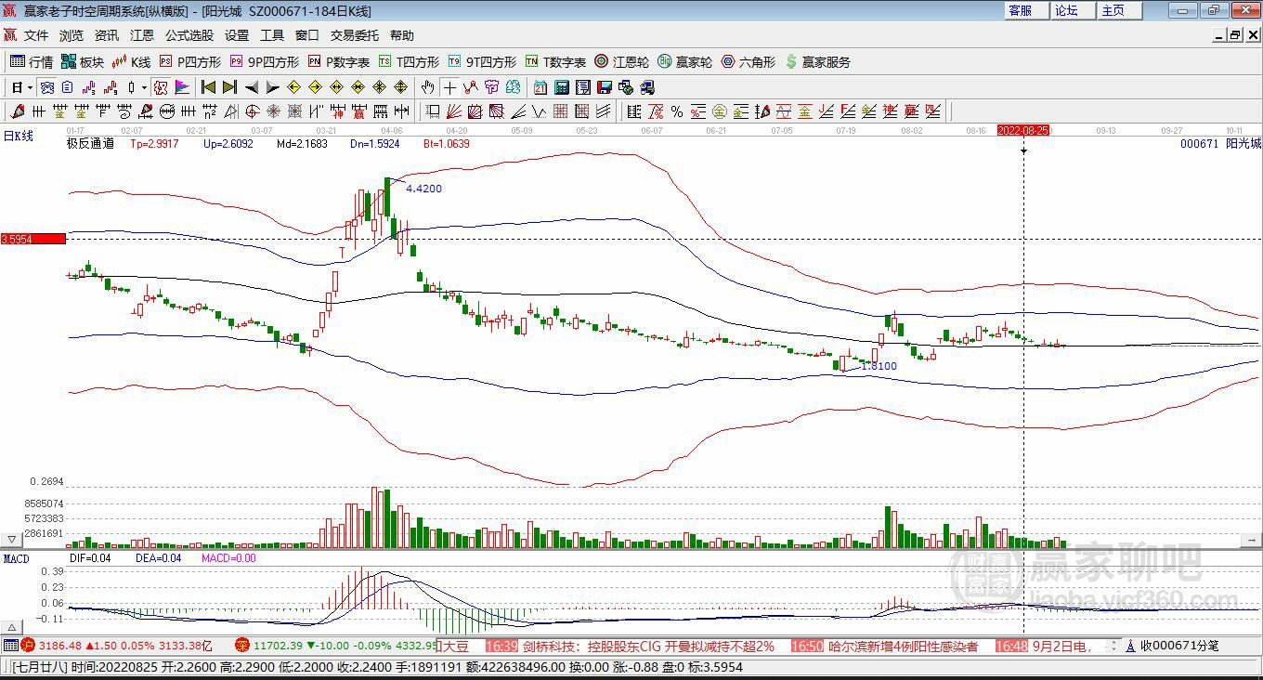
Task: Open the 交易委托 menu
Action: (355, 35)
